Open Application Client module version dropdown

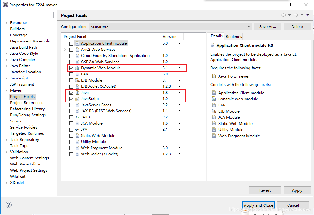[179, 43]
